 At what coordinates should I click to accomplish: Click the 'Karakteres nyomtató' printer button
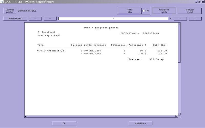[x=10, y=11]
